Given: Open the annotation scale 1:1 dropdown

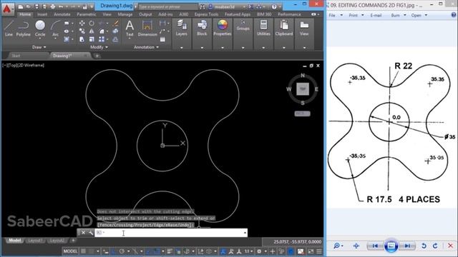Looking at the screenshot, I should 248,251.
